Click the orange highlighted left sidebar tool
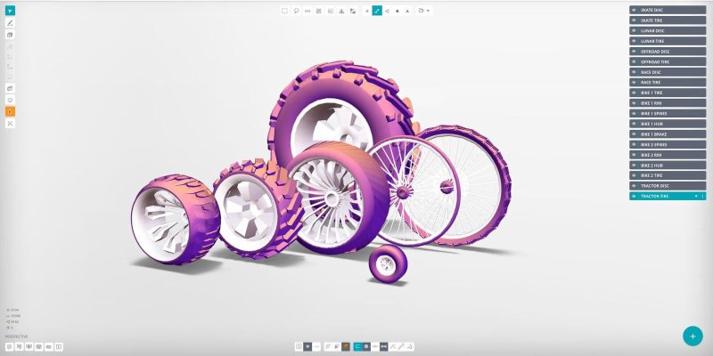The height and width of the screenshot is (356, 713). [x=10, y=111]
